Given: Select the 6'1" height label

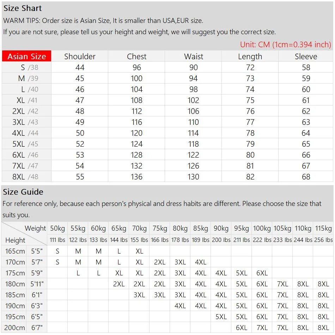Looking at the screenshot, I should coord(37,295).
